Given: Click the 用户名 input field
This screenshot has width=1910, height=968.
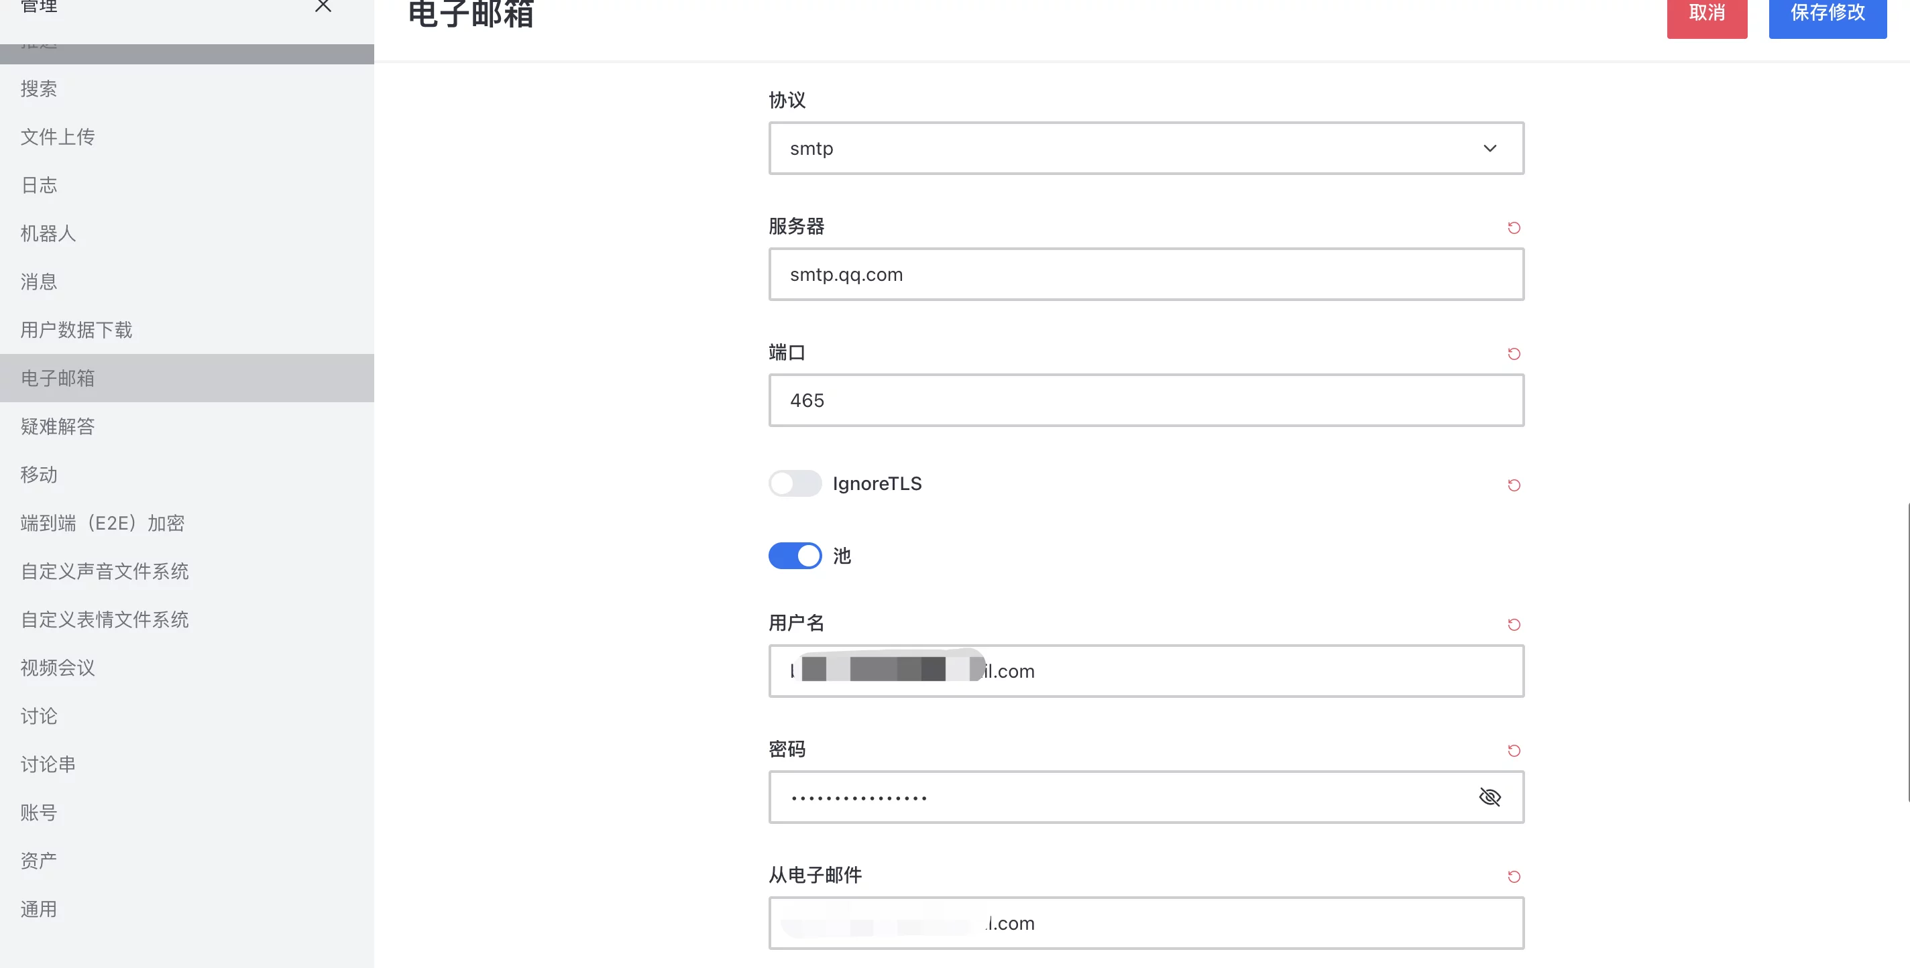Looking at the screenshot, I should click(x=1145, y=670).
